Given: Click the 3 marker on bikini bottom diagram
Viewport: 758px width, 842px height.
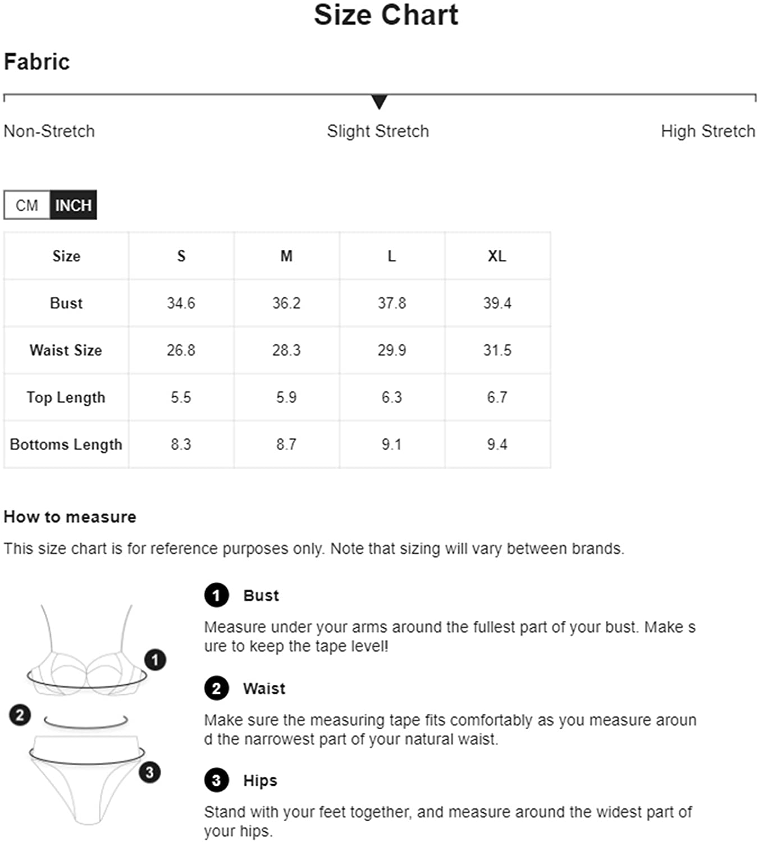Looking at the screenshot, I should click(149, 772).
